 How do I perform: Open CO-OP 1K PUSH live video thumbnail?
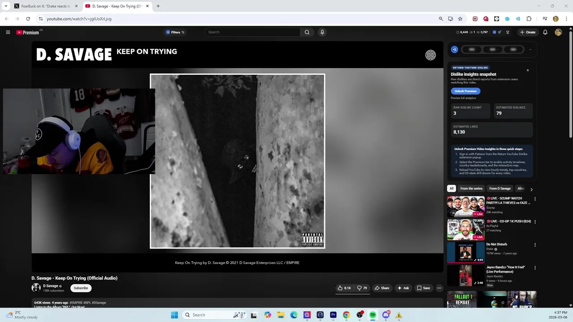(466, 229)
